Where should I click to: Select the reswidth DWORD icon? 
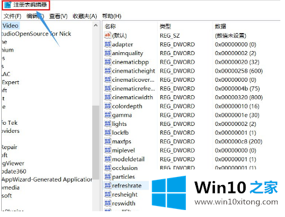(x=108, y=203)
